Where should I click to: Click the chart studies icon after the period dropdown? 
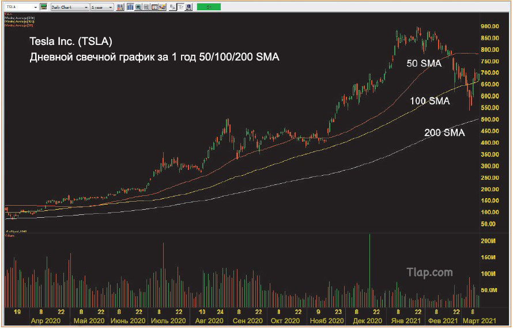point(120,7)
